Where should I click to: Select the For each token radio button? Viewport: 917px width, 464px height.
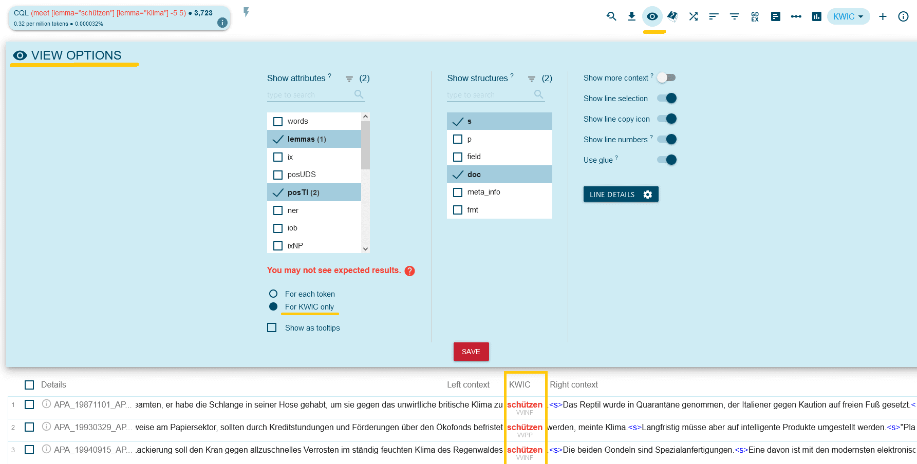[273, 294]
